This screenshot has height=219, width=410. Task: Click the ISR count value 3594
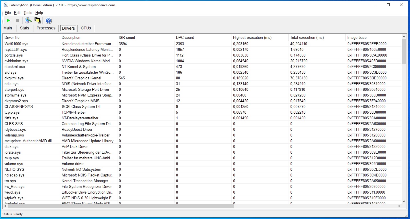click(x=123, y=44)
